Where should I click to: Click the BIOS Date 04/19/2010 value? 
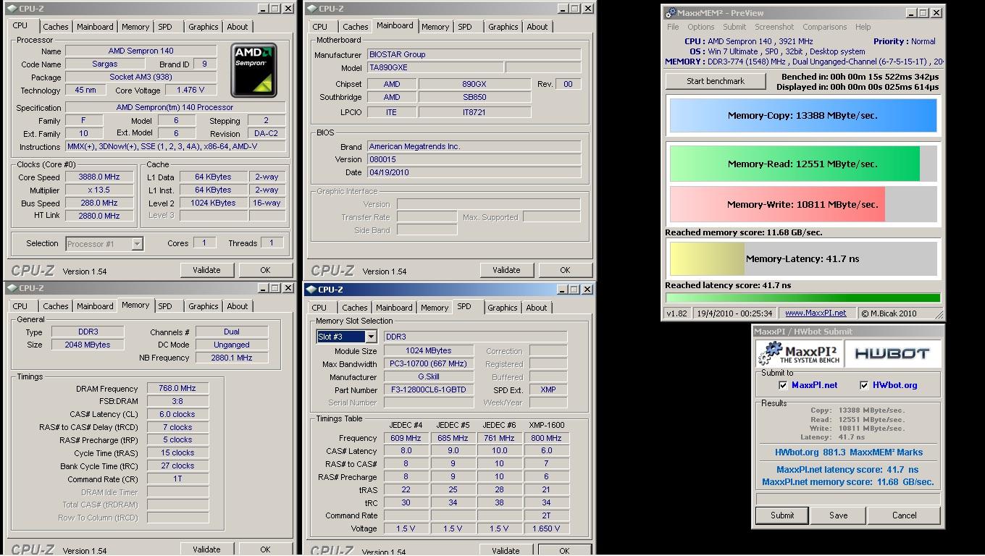coord(474,172)
